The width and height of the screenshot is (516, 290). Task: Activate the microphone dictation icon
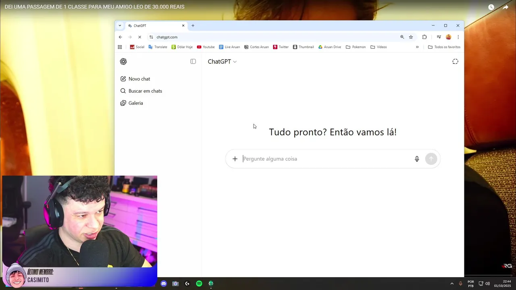coord(417,159)
